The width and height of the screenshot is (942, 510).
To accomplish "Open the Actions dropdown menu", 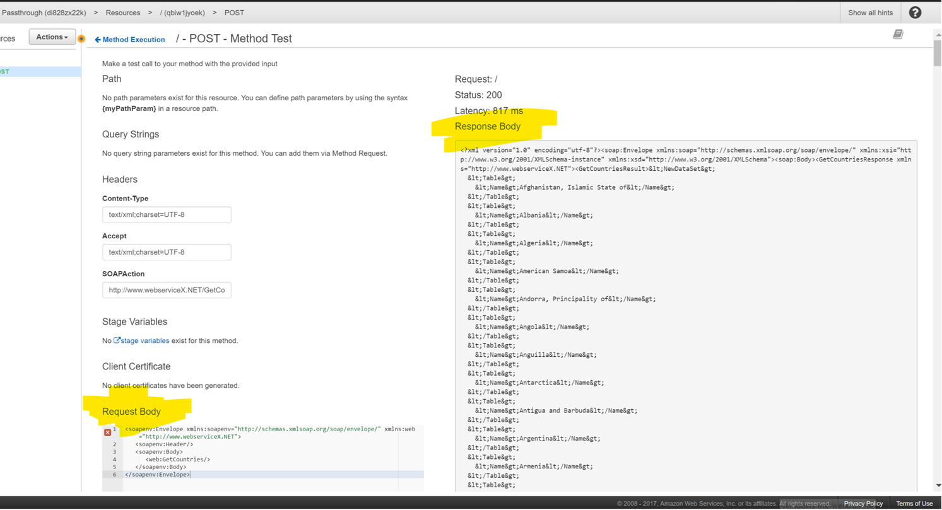I will click(52, 37).
